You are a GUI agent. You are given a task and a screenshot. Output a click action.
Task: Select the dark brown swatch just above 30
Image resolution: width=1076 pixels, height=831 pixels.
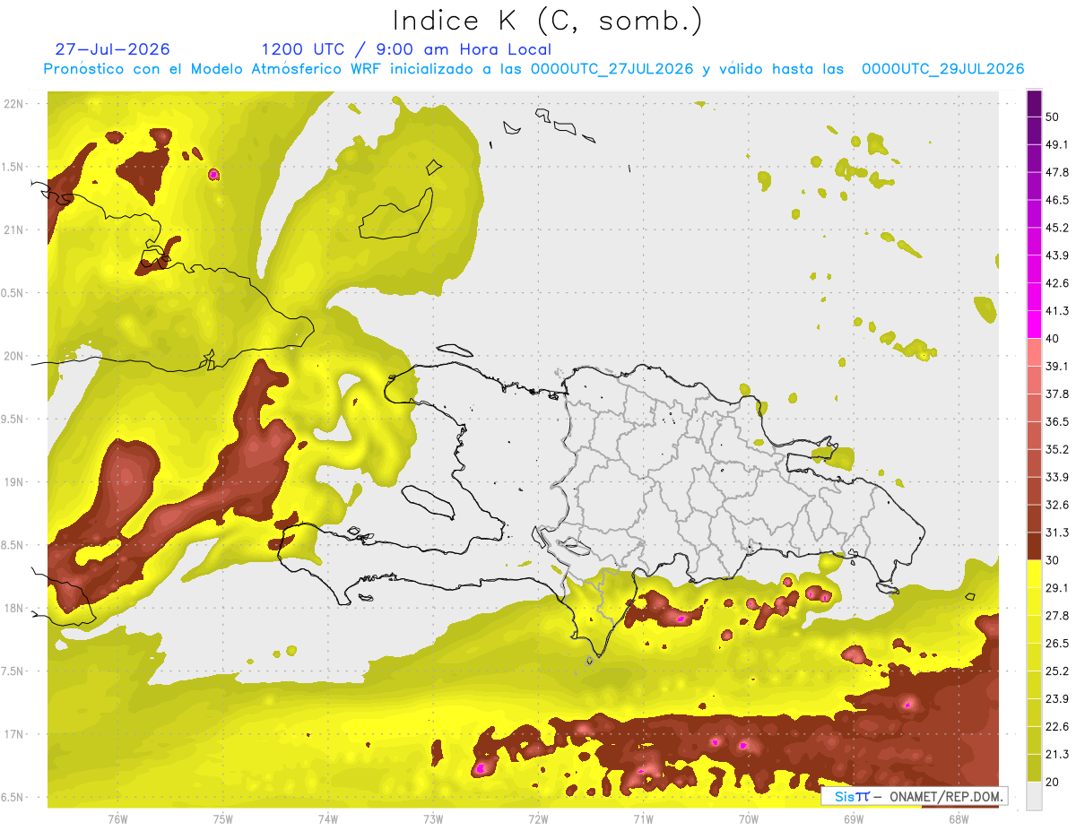[x=1034, y=547]
